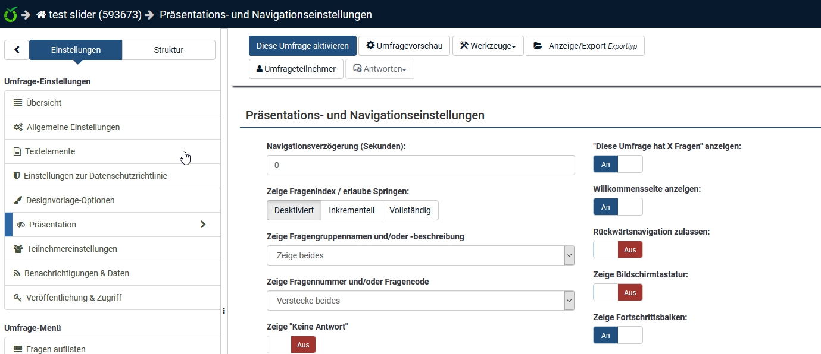
Task: Open the Umfragevorschau button
Action: point(404,46)
